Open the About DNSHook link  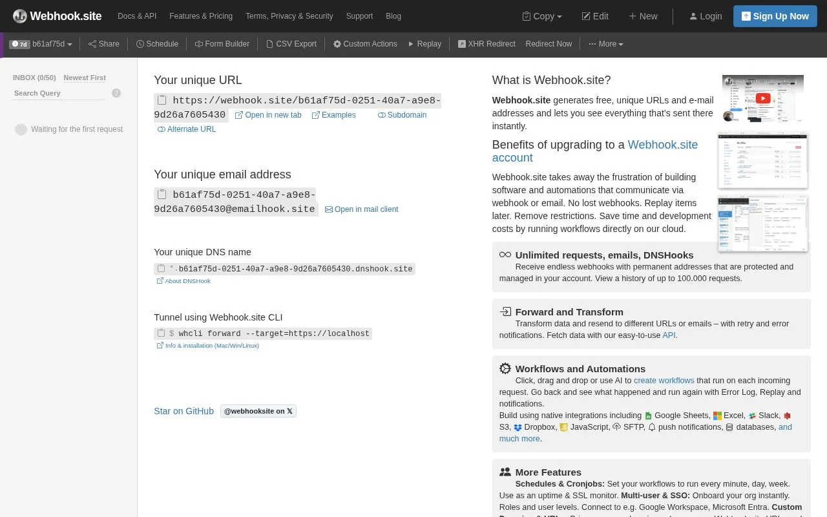pyautogui.click(x=183, y=281)
